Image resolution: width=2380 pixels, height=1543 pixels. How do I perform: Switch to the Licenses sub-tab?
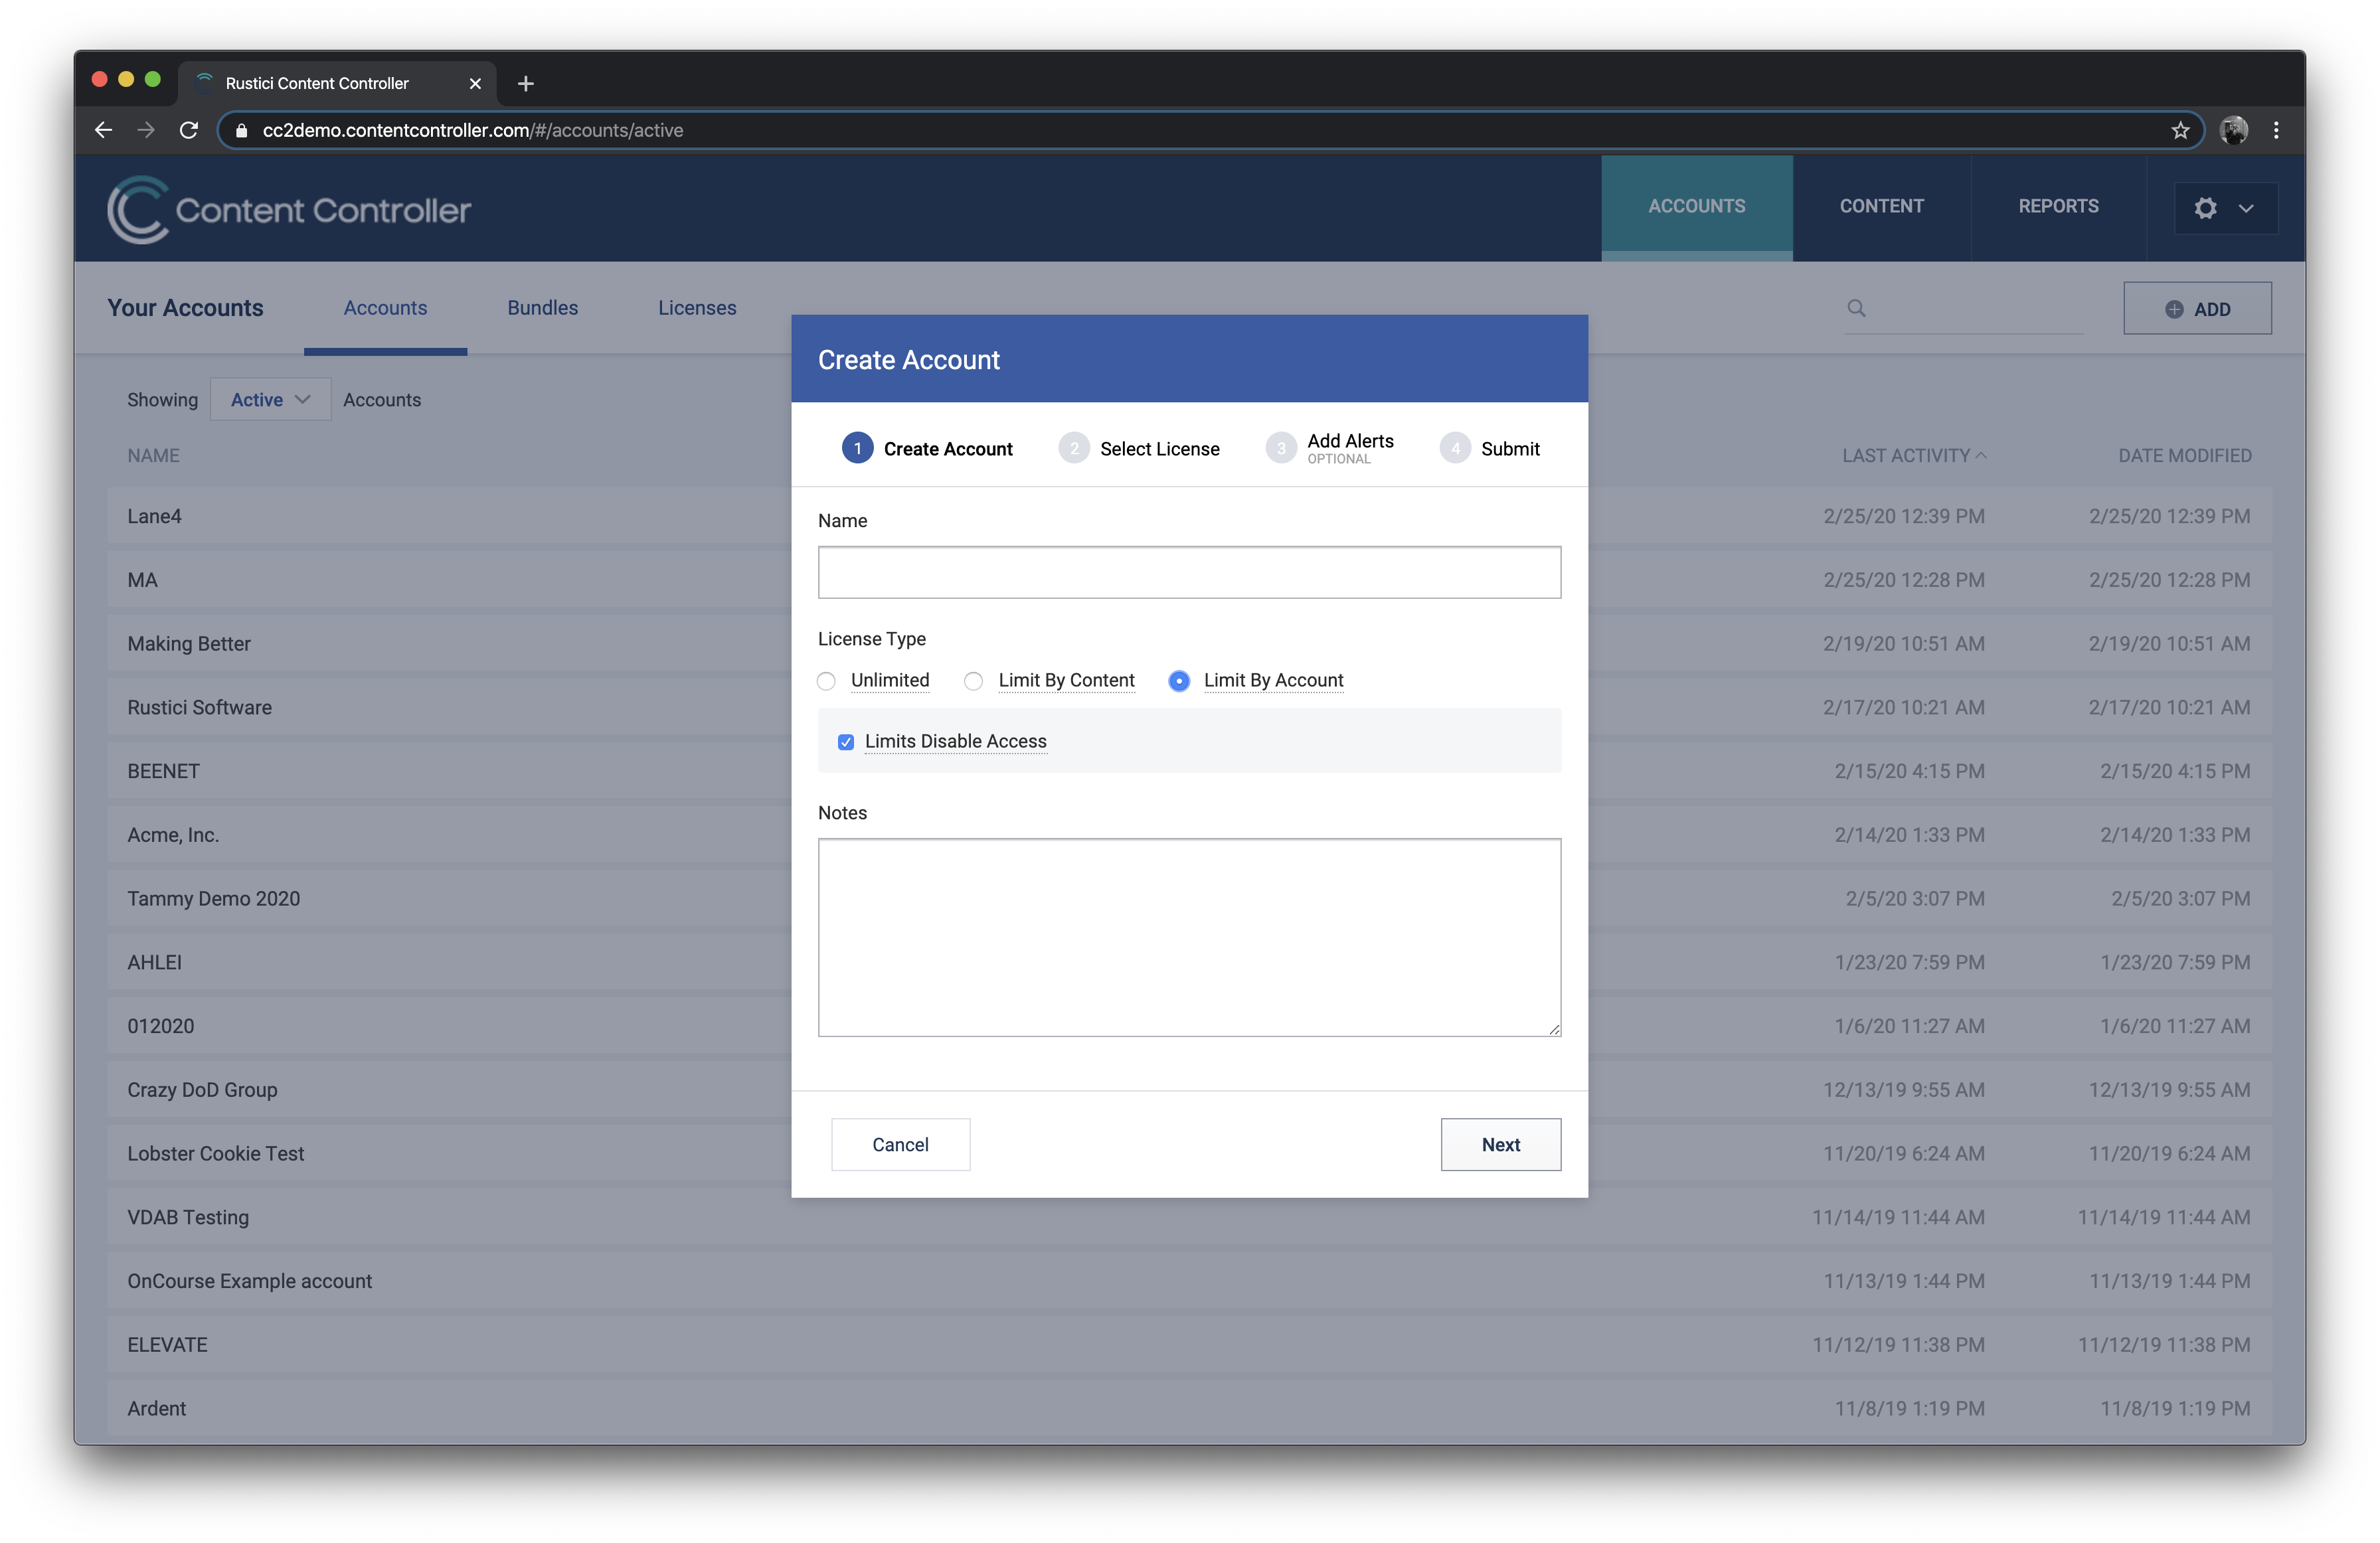tap(697, 308)
